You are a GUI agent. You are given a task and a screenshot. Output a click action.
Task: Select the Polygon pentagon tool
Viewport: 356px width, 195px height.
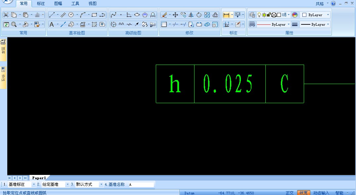(x=145, y=15)
